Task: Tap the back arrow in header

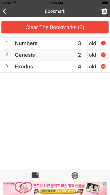Action: coord(4,11)
